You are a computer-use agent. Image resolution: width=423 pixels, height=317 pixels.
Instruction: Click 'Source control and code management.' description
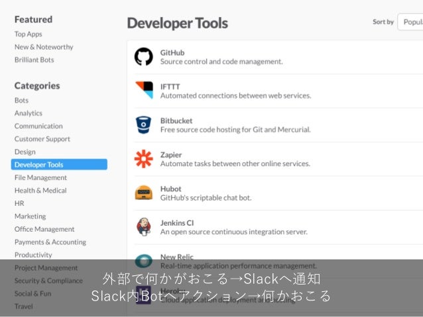(x=221, y=62)
